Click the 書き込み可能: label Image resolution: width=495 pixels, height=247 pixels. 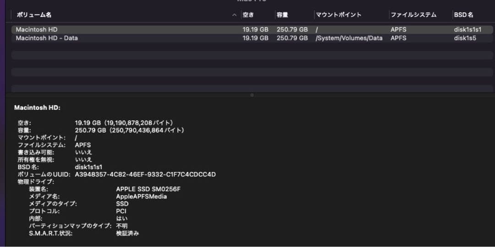[x=36, y=152]
